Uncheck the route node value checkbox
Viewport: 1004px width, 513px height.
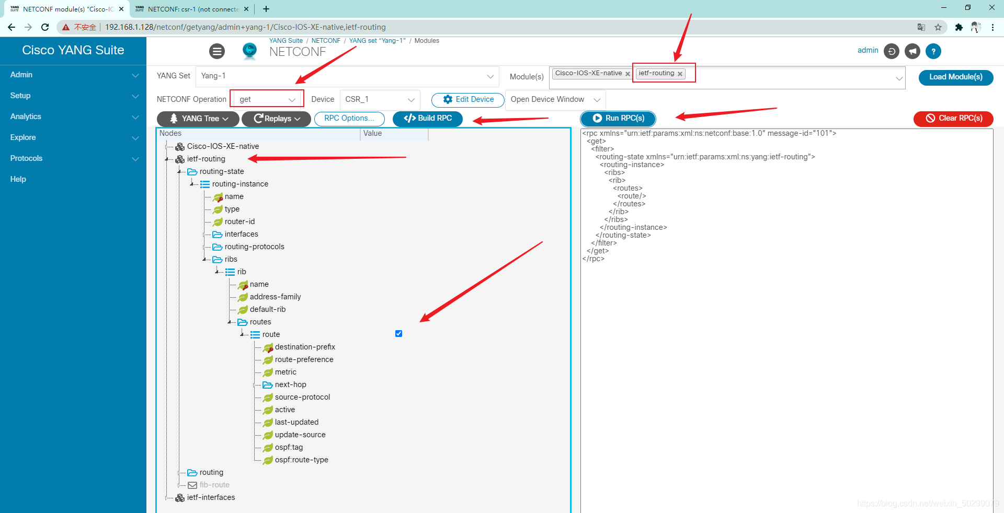pyautogui.click(x=399, y=334)
